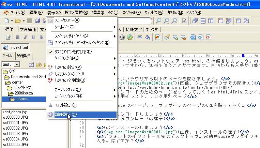The height and width of the screenshot is (148, 260).
Task: Select the 標準 toolbar tab
Action: 10,29
